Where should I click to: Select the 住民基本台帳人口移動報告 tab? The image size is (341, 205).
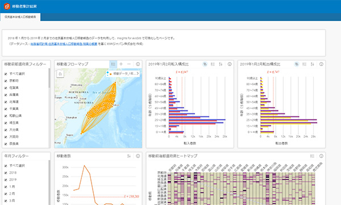(x=20, y=17)
